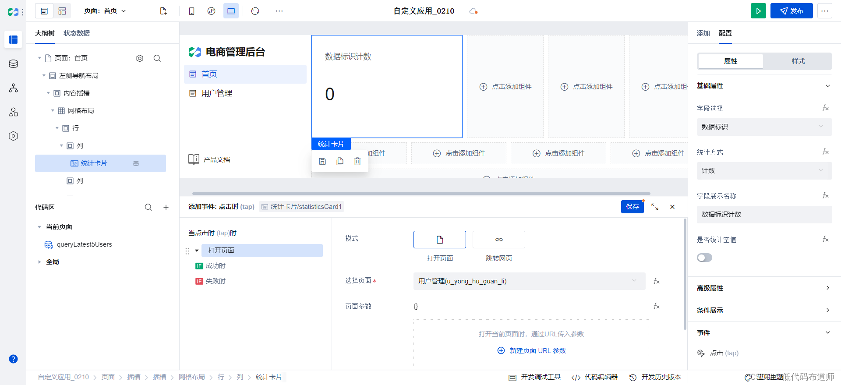
Task: Open the 页面: 首页 page dropdown
Action: click(x=105, y=11)
